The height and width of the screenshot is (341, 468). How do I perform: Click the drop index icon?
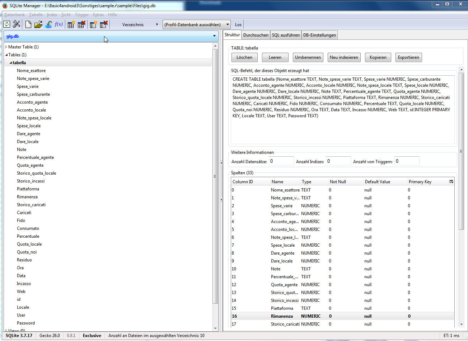[104, 24]
